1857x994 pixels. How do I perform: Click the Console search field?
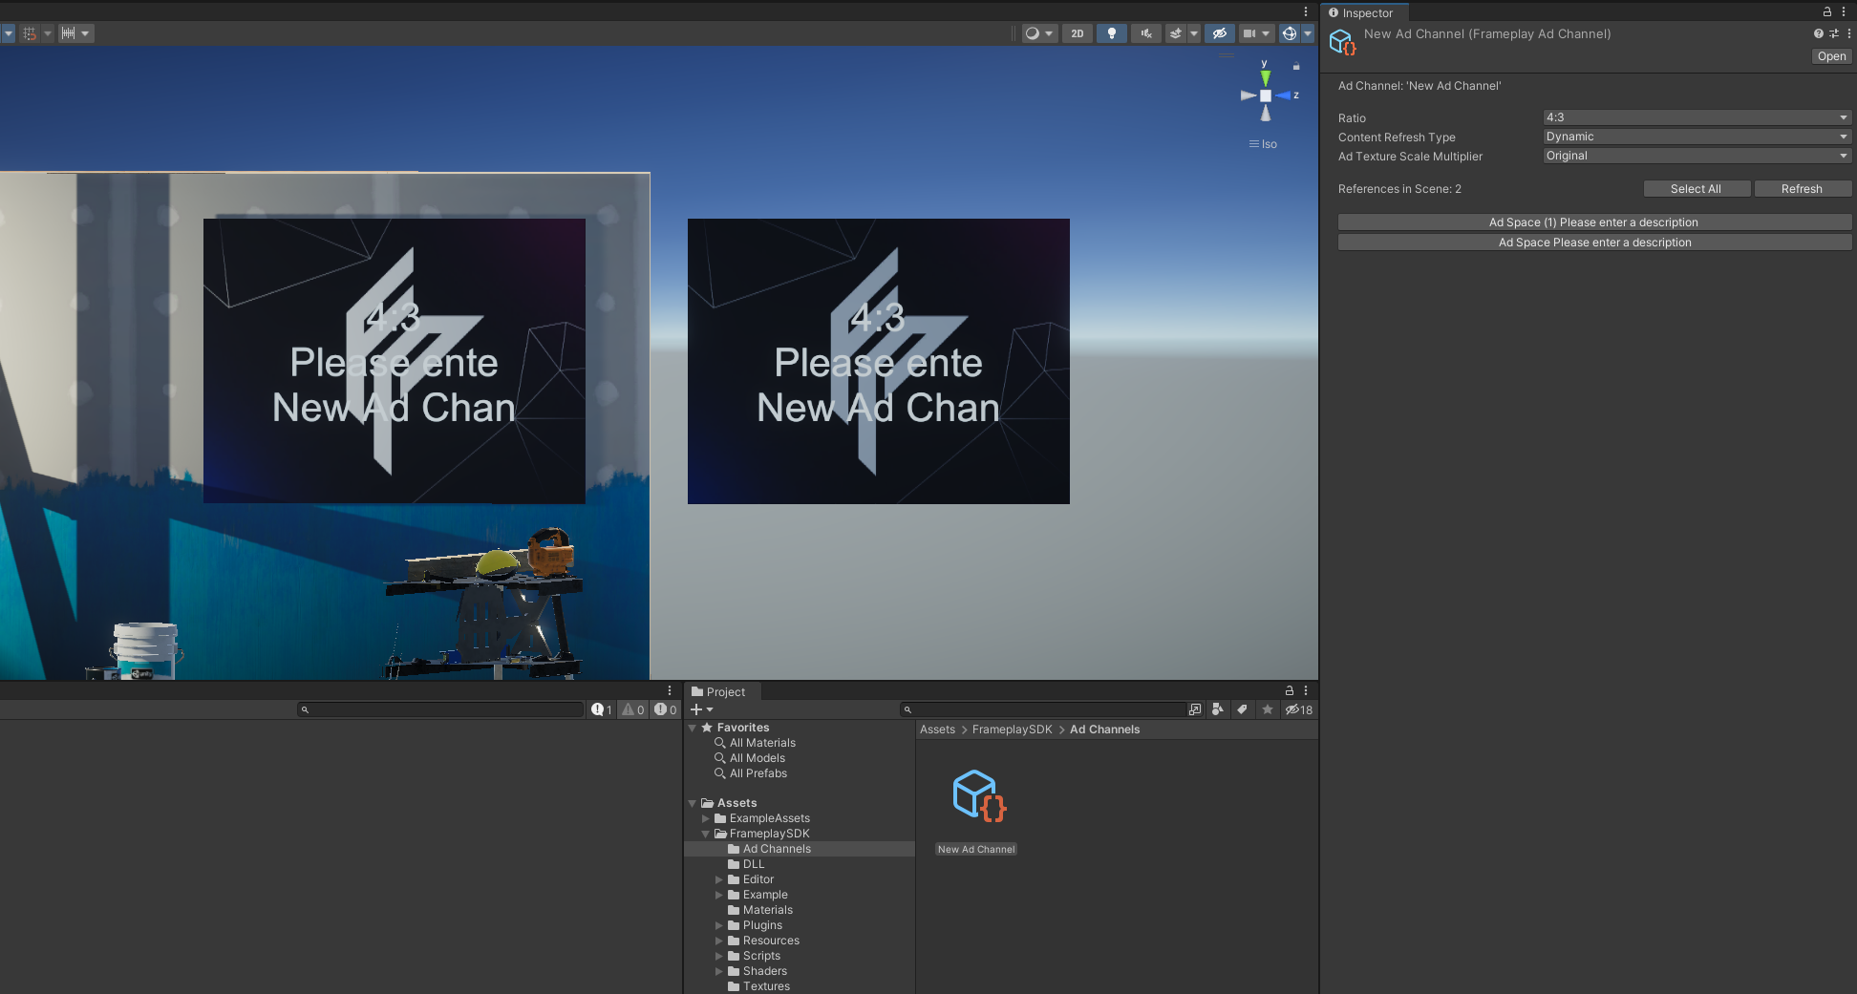(439, 709)
